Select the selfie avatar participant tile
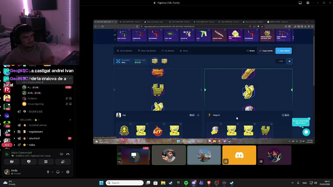Viewport: 333px width, 187px height. [169, 155]
